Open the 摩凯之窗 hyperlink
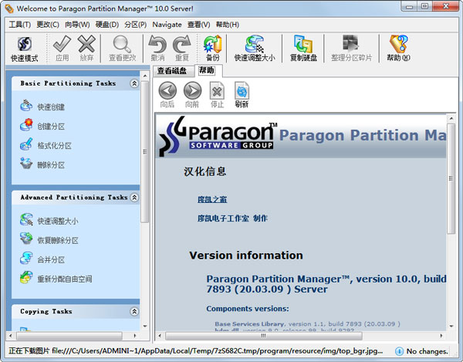The image size is (463, 362). click(212, 199)
